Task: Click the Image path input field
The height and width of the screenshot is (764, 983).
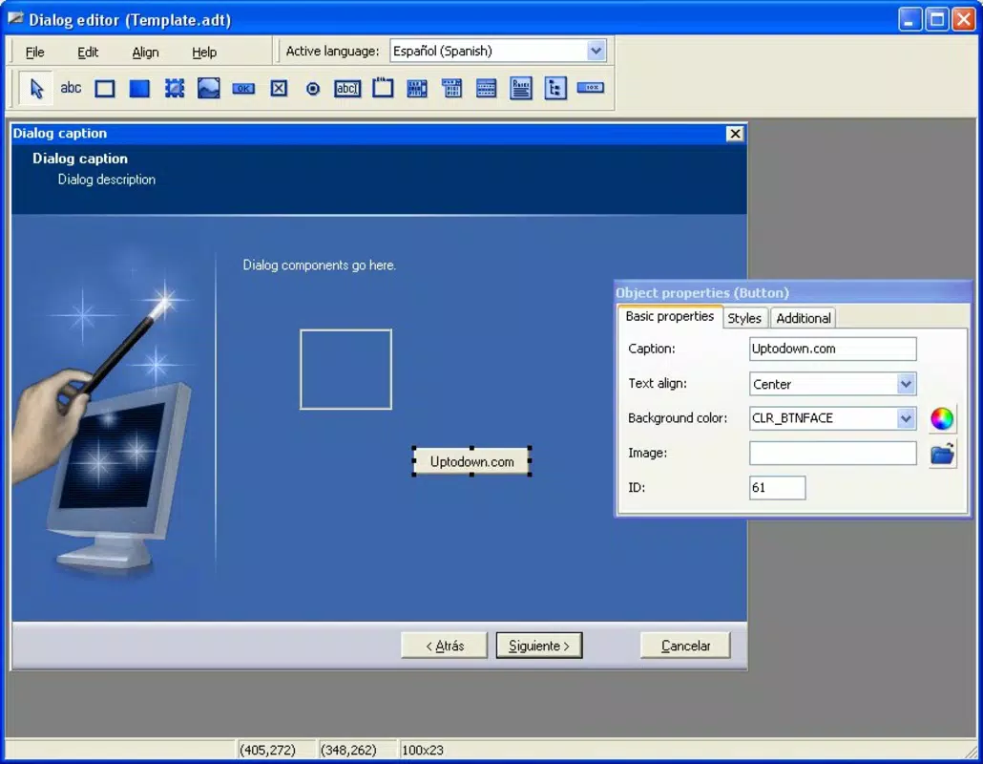Action: point(832,454)
